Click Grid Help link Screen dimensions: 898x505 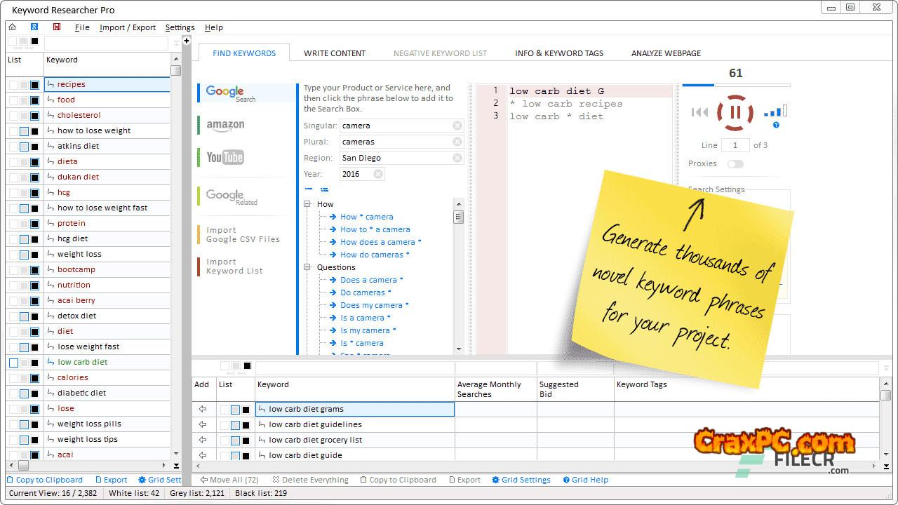coord(585,480)
